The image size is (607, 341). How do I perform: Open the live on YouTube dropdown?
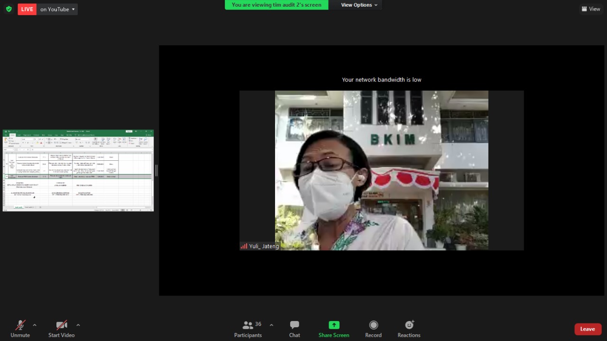coord(58,9)
